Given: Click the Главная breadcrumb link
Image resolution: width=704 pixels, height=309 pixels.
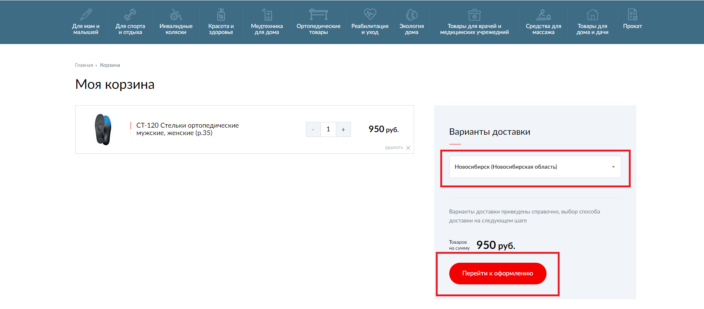Looking at the screenshot, I should [84, 65].
